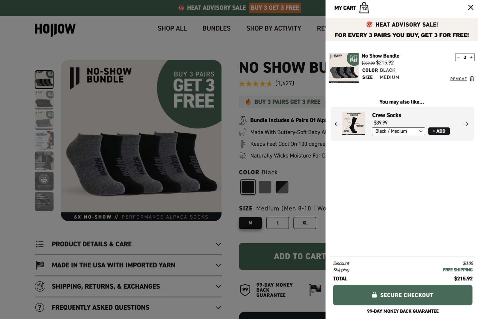Expand Shipping, Returns, & Exchanges section
Image resolution: width=478 pixels, height=319 pixels.
pyautogui.click(x=128, y=286)
